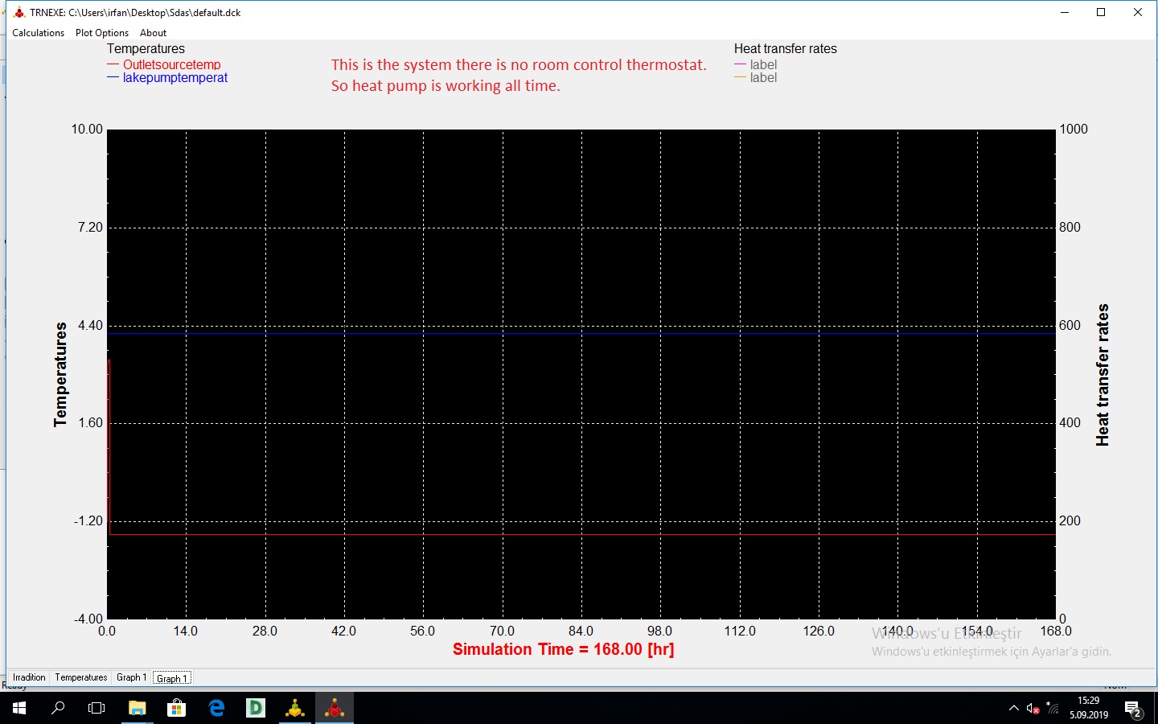This screenshot has height=724, width=1158.
Task: Select the active dotted-outline Graph 1 tab
Action: click(x=172, y=678)
